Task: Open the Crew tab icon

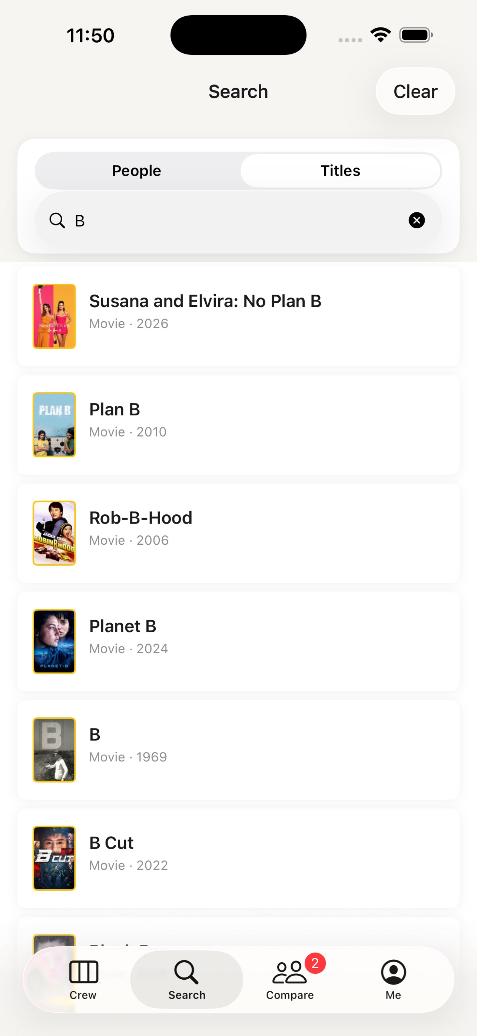Action: click(x=83, y=972)
